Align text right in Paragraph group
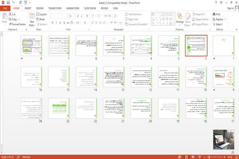Viewport: 239px width, 159px height. point(100,23)
